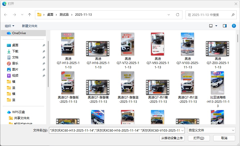
Task: Select file 奥迪Q7-H13-2025-11-13
Action: pos(68,51)
